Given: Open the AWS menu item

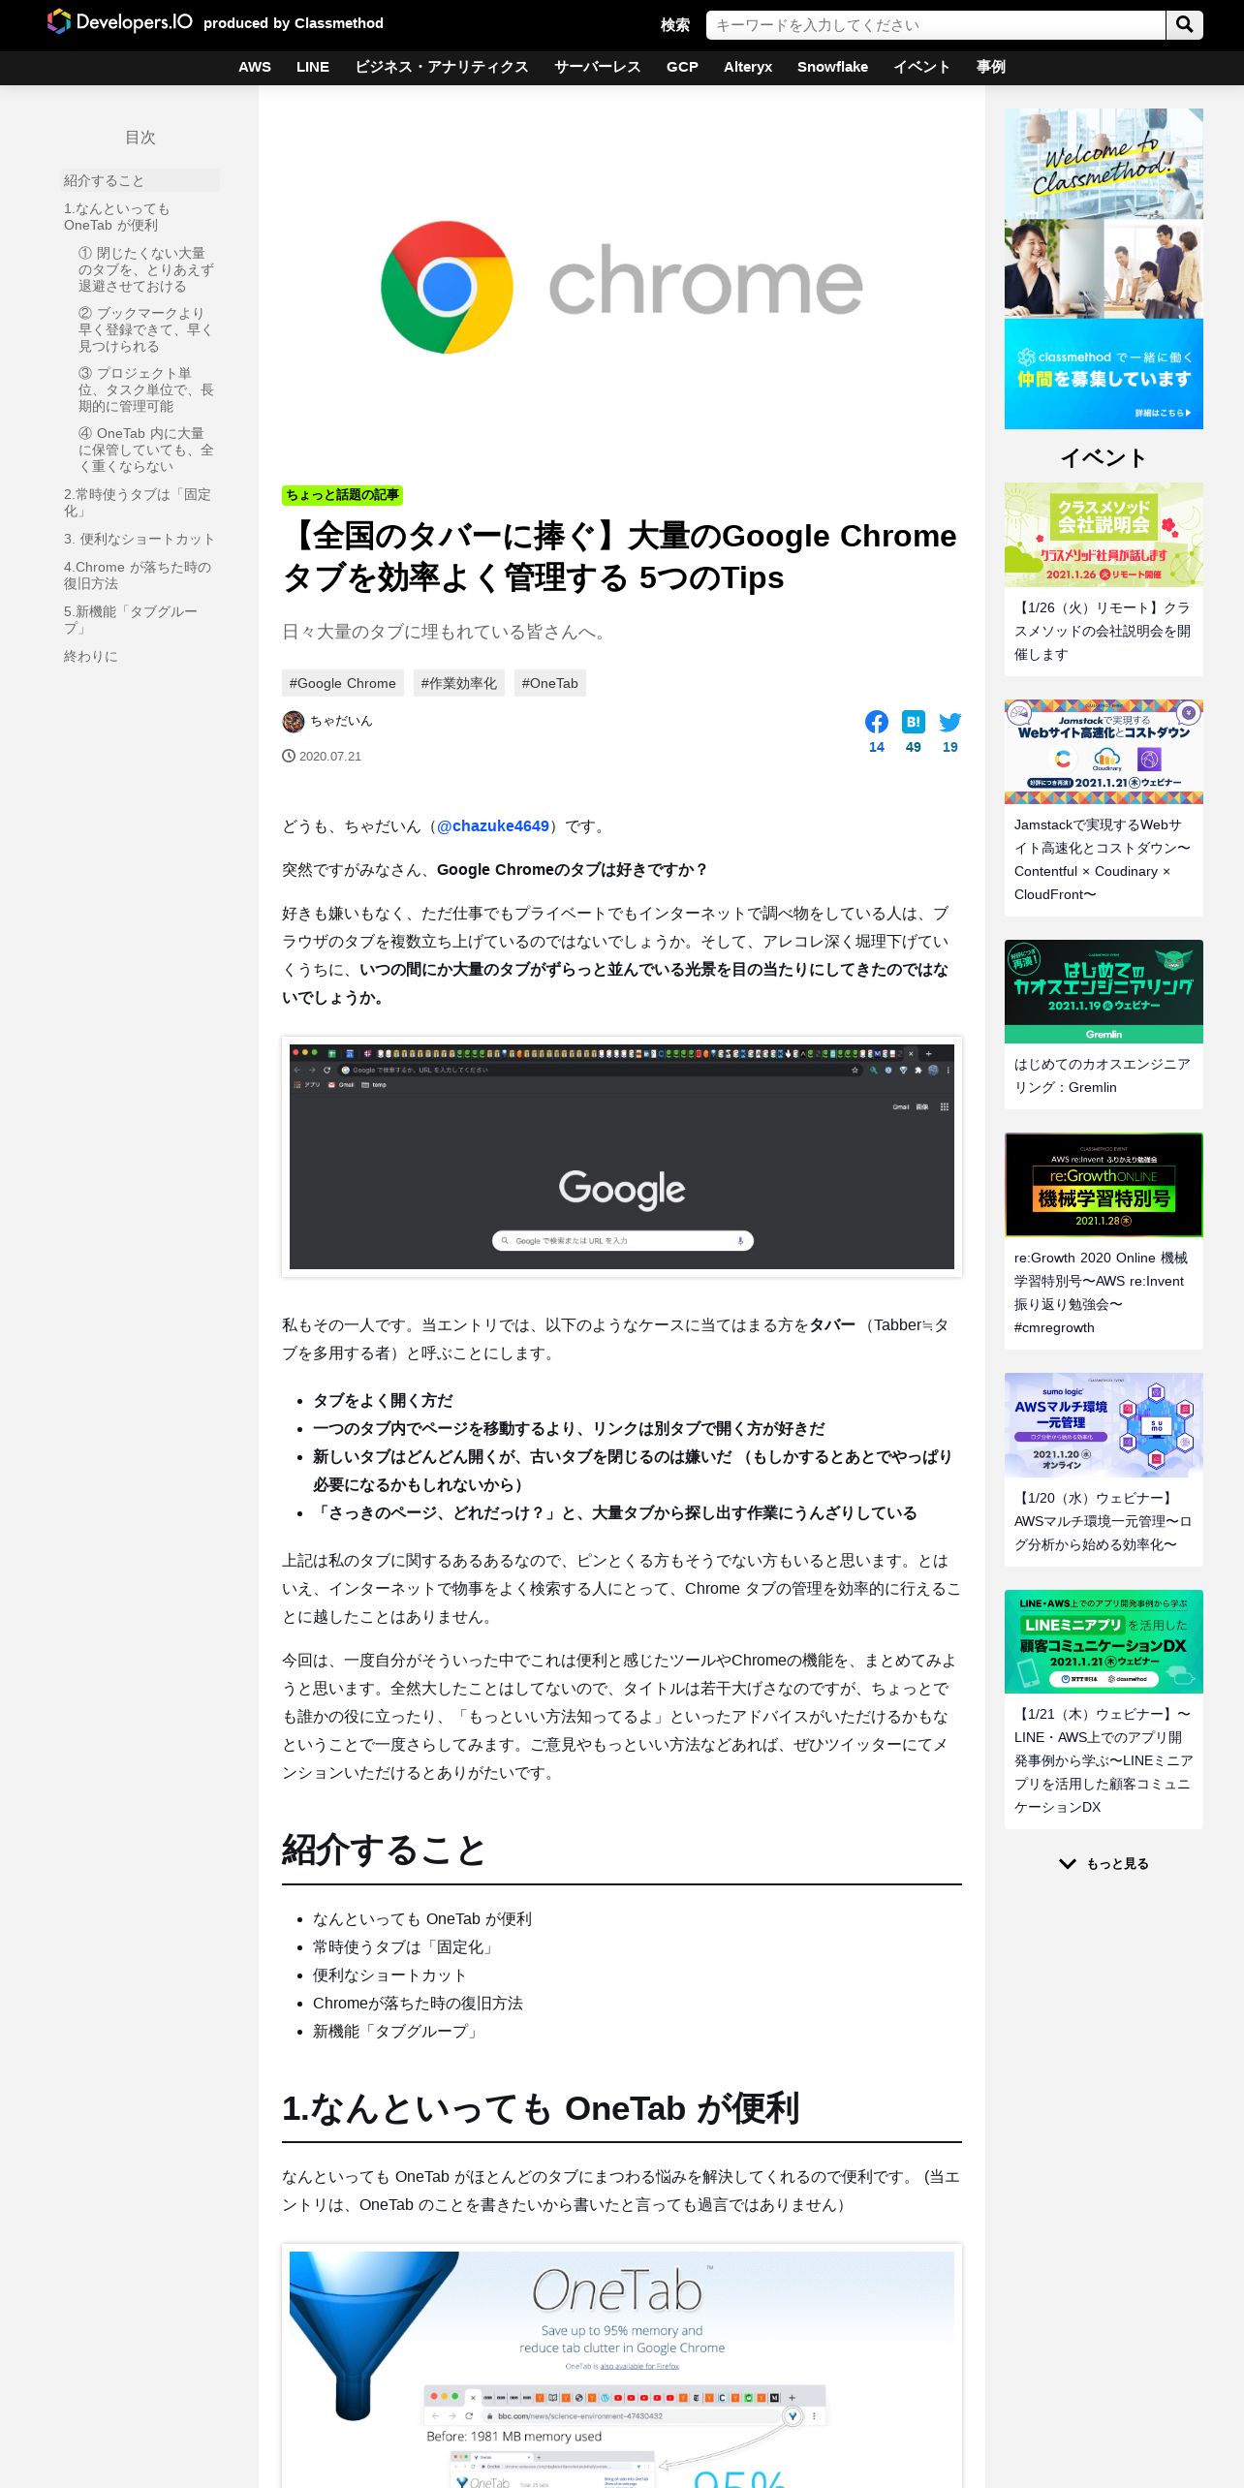Looking at the screenshot, I should [255, 67].
